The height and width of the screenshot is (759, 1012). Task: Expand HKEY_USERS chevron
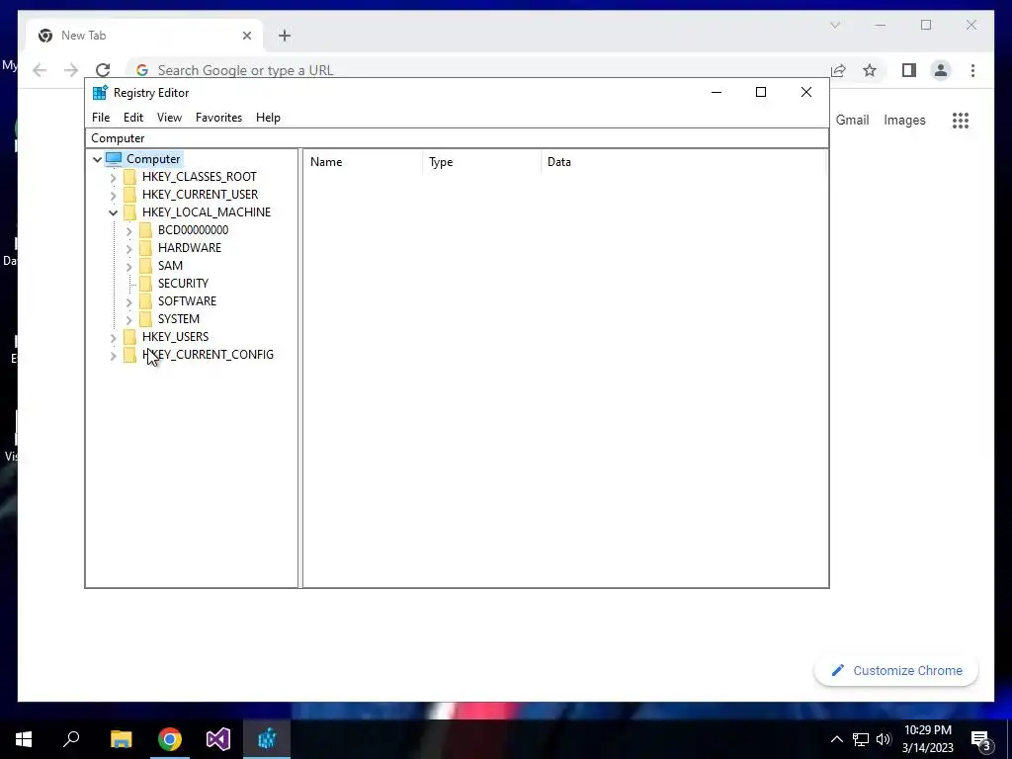tap(113, 337)
